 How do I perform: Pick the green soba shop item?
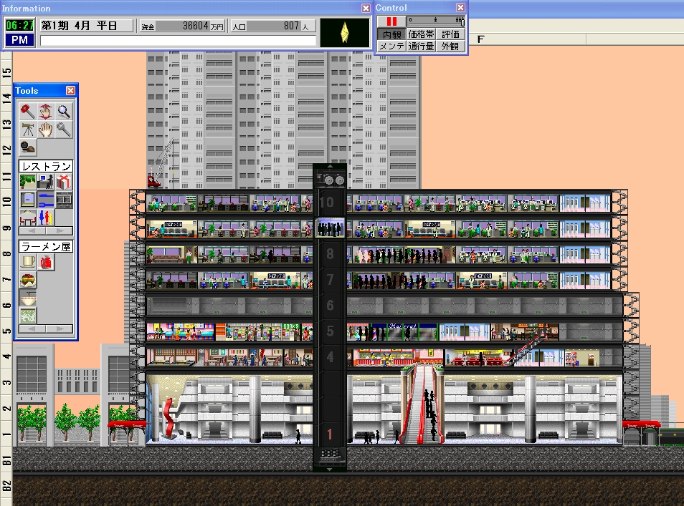click(27, 316)
